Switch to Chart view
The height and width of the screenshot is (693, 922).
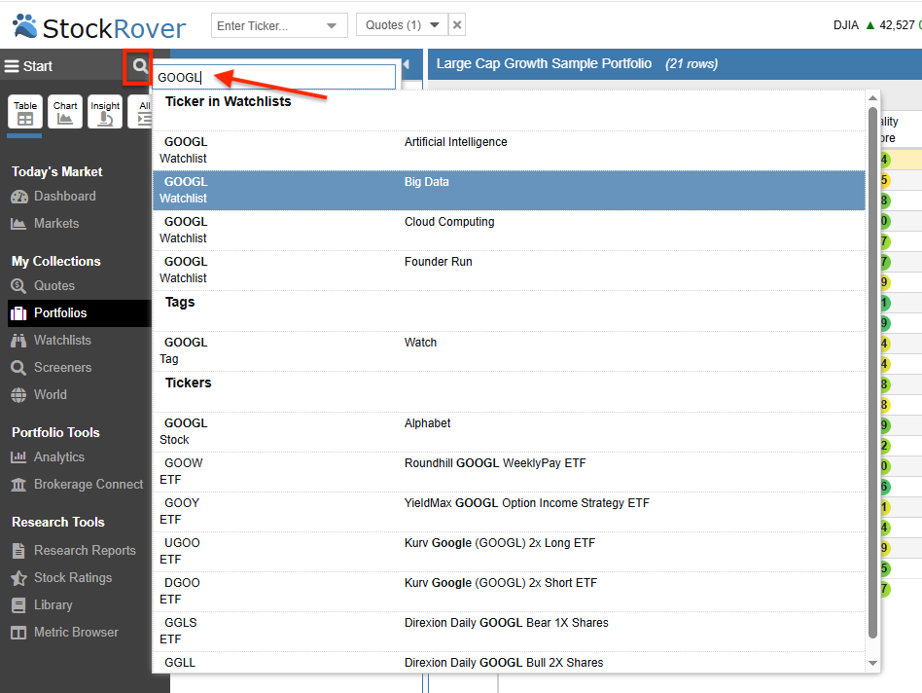(x=65, y=112)
